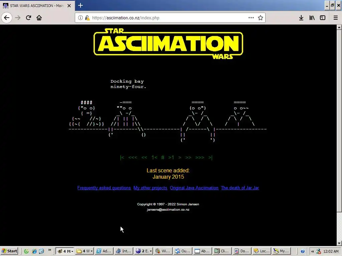Screen dimensions: 342x256
Task: Click the green quick launch icon
Action: (x=26, y=251)
